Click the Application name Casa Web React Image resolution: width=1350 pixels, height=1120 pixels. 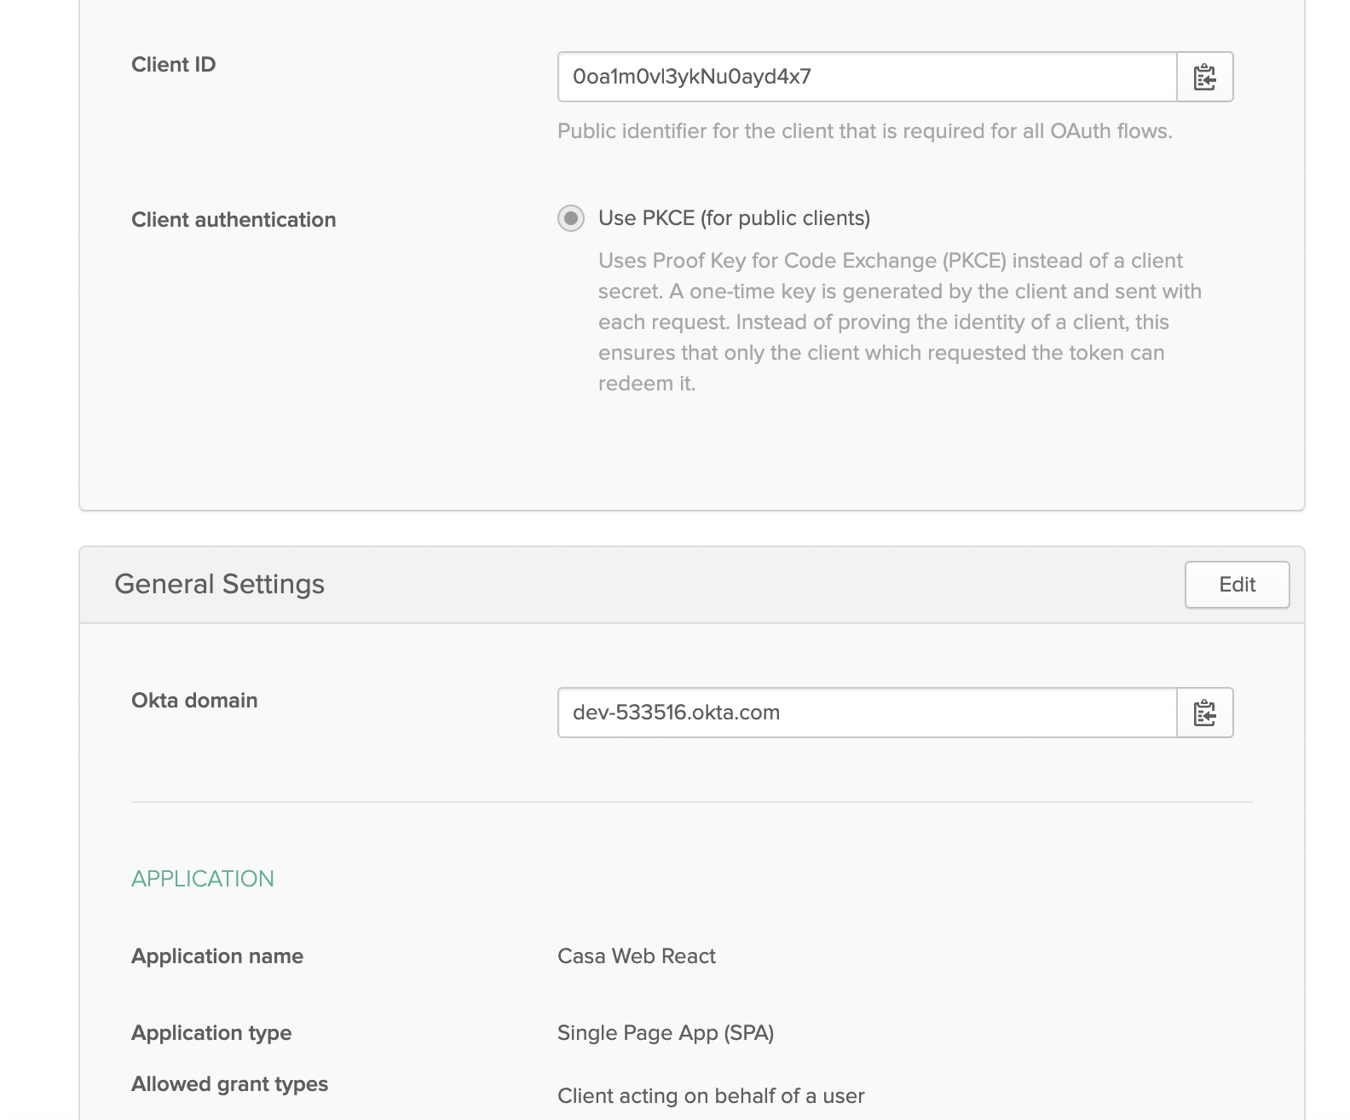pyautogui.click(x=636, y=955)
